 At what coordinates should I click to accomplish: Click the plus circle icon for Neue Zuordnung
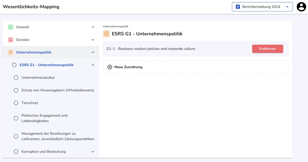click(110, 67)
